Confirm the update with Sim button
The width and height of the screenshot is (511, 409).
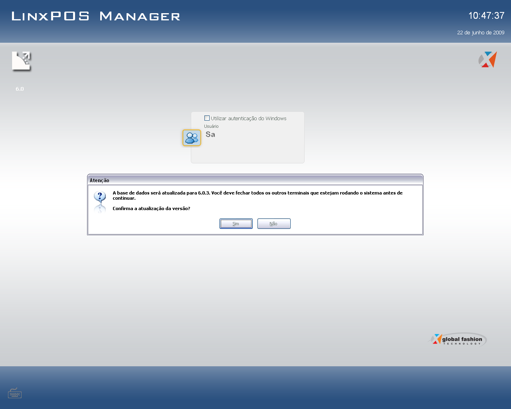pos(236,224)
